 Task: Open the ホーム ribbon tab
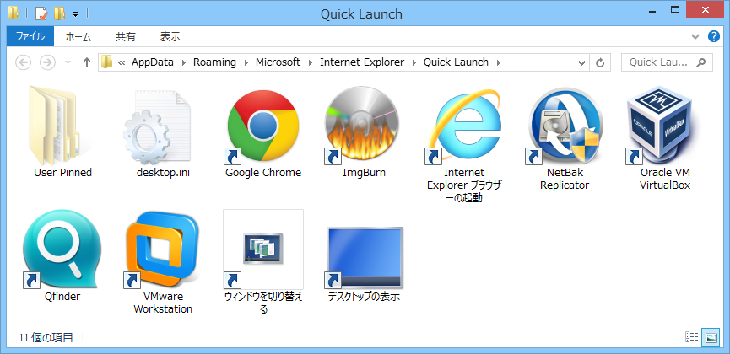pyautogui.click(x=78, y=37)
